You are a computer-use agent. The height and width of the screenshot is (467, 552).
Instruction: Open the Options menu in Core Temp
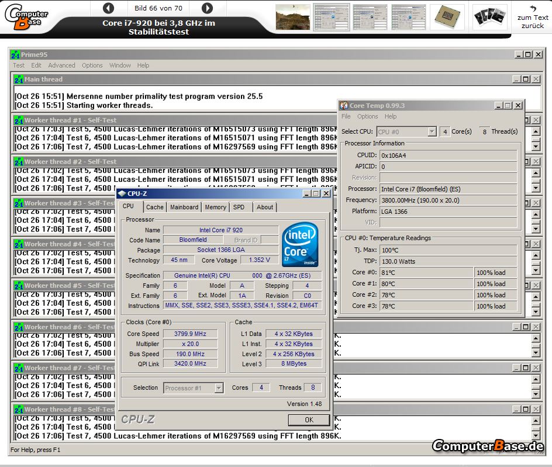[368, 116]
